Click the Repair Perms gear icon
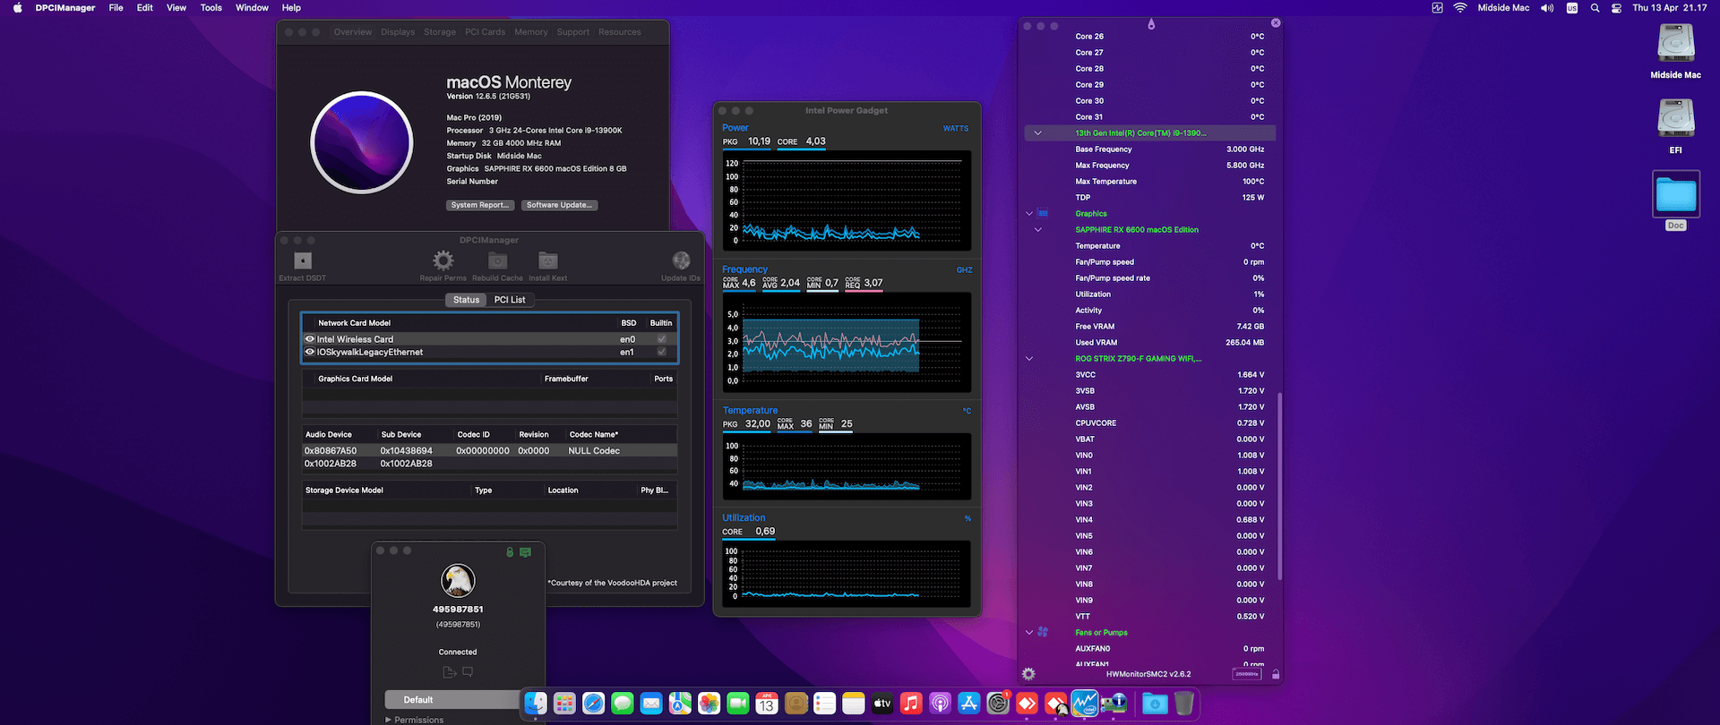The image size is (1720, 725). [443, 260]
